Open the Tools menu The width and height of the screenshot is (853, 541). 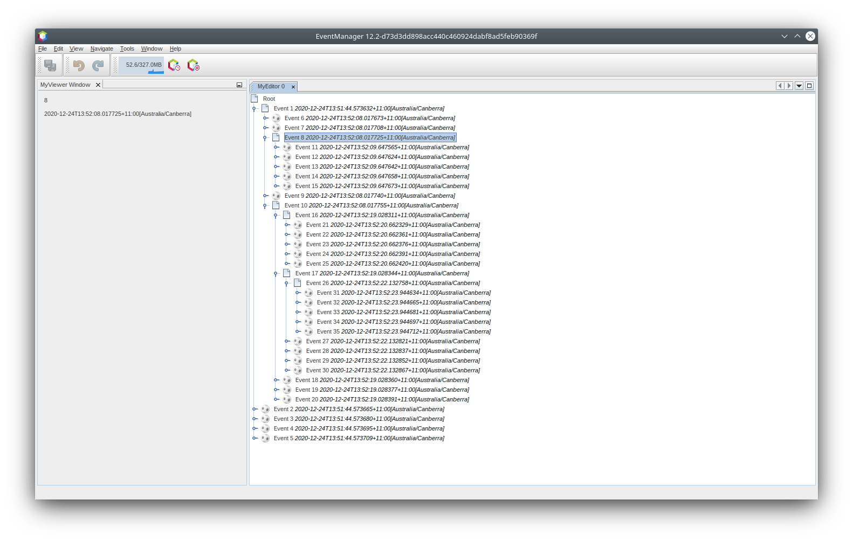pos(127,48)
